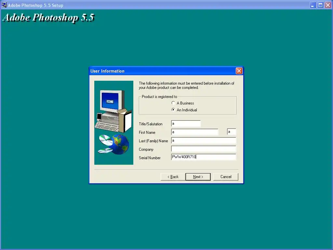Click the User Information dialog title
333x250 pixels.
click(x=107, y=71)
